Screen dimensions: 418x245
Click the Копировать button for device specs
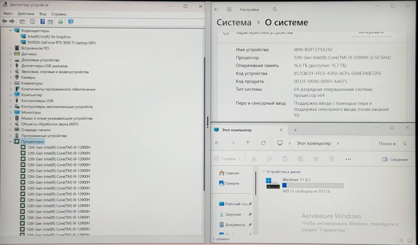371,32
